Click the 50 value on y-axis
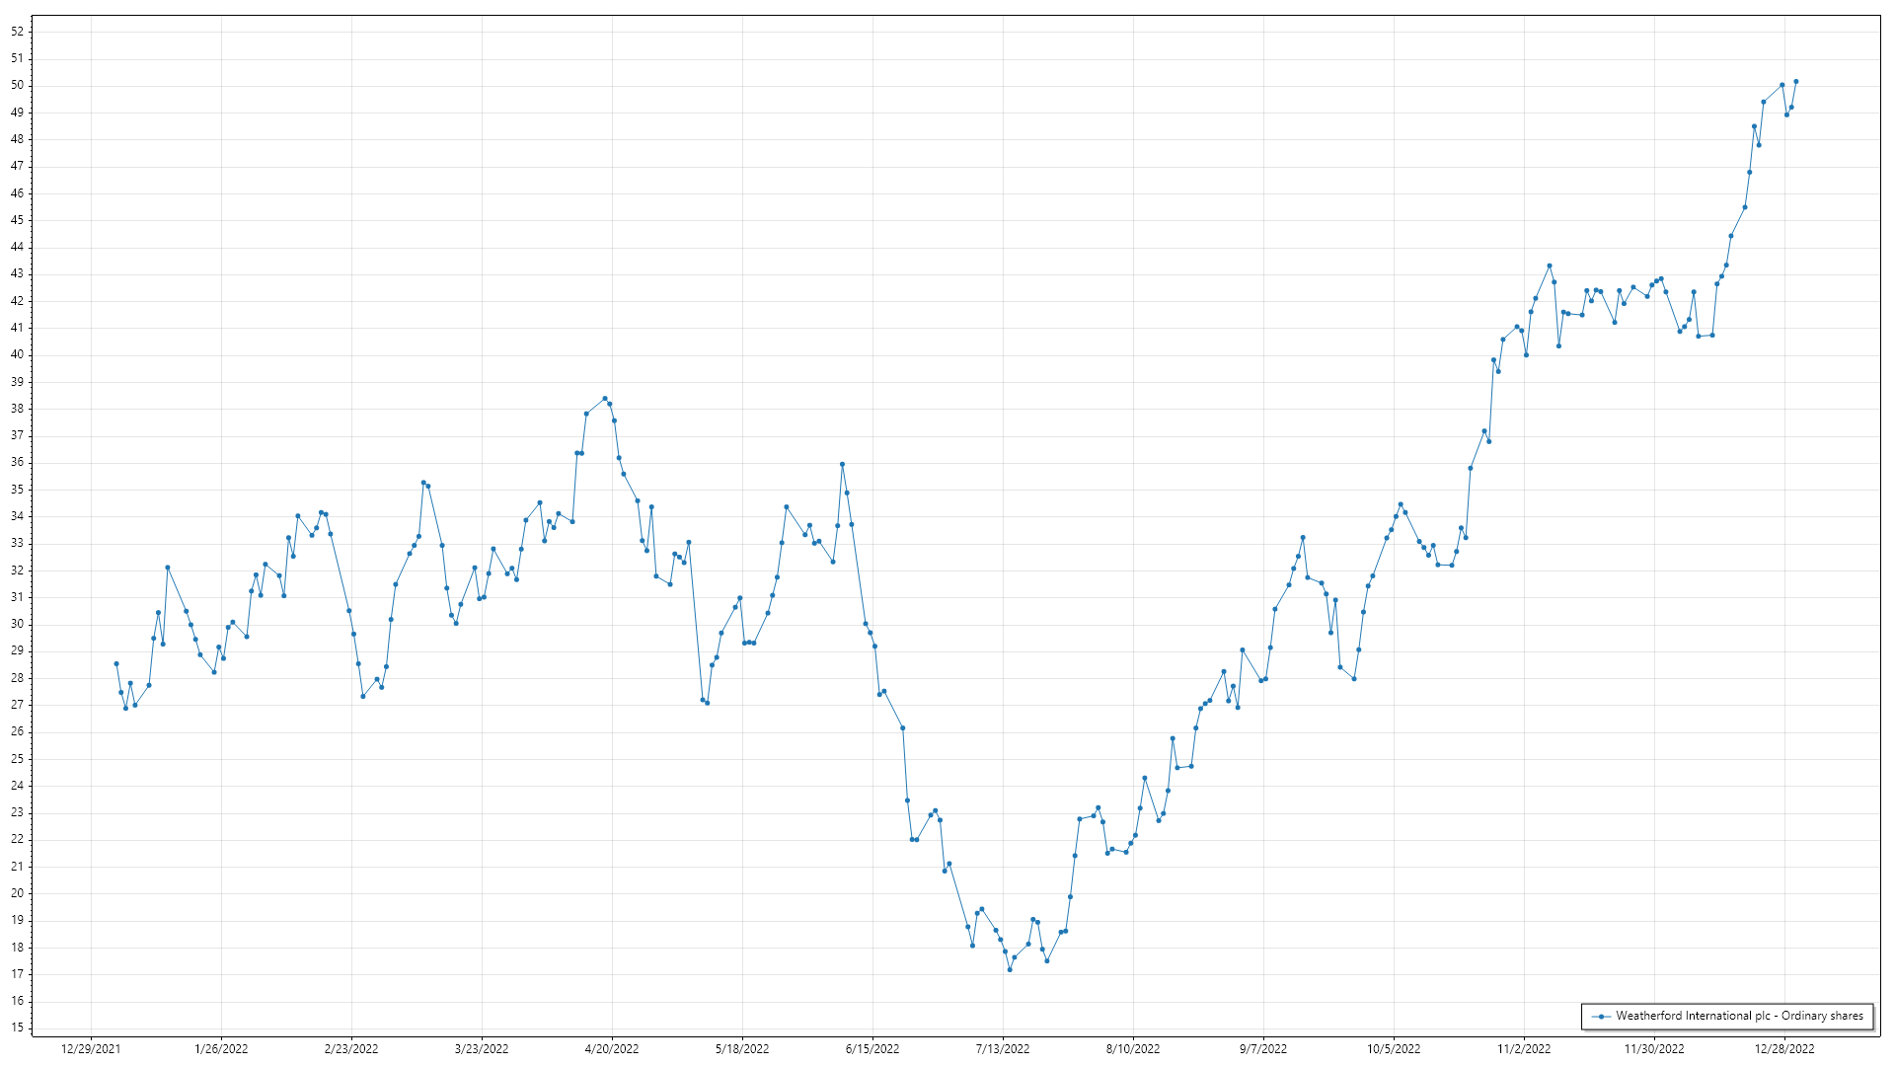Screen dimensions: 1895x1066 tap(18, 86)
